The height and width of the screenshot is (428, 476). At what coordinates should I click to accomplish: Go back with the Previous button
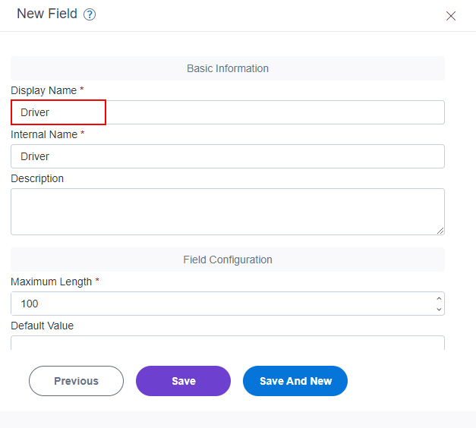pyautogui.click(x=76, y=381)
